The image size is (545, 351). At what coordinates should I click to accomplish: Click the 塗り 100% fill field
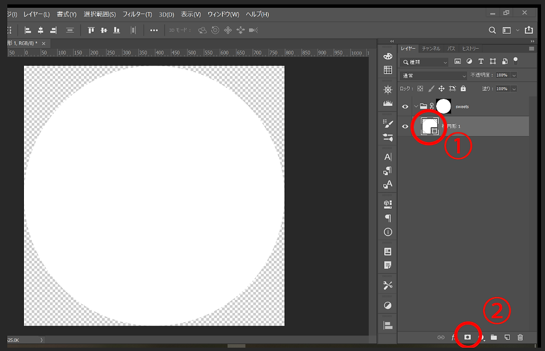(502, 89)
